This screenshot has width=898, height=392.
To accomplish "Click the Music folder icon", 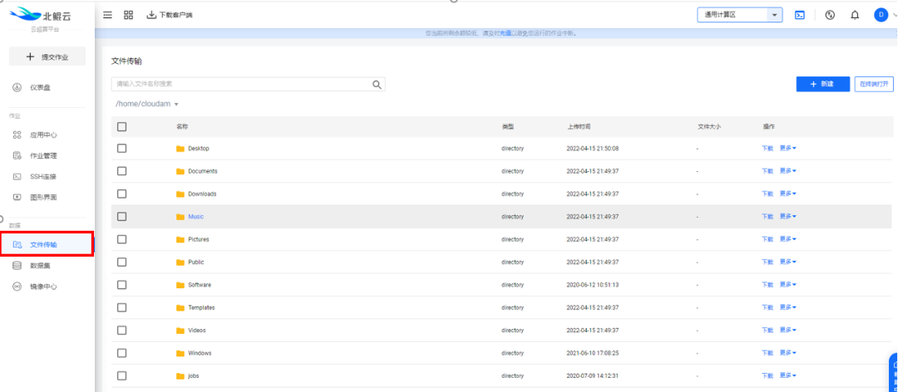I will tap(180, 217).
